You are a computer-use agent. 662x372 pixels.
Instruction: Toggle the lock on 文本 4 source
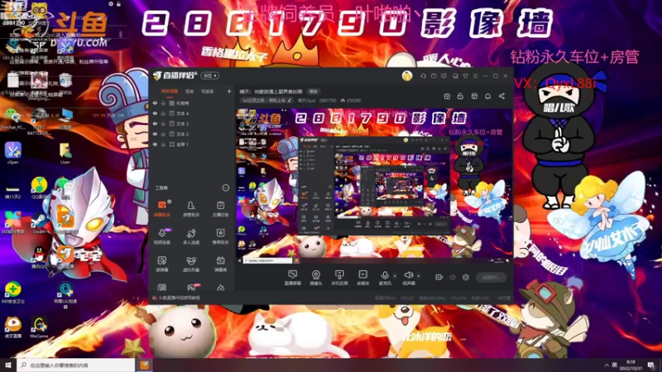click(163, 113)
